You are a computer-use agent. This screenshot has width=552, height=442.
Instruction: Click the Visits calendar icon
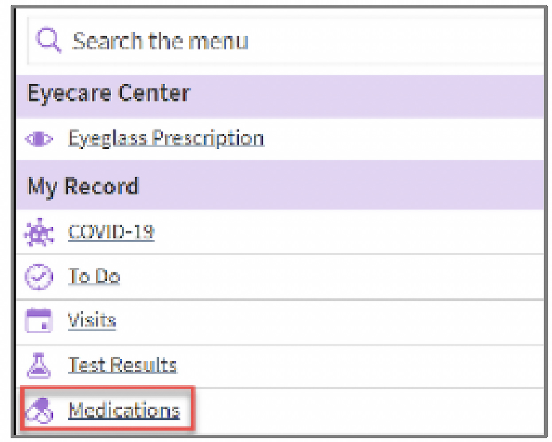click(39, 321)
